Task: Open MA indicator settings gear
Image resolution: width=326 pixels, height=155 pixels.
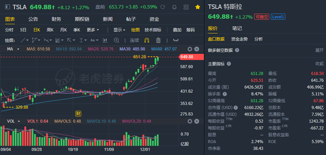Action: tap(190, 49)
